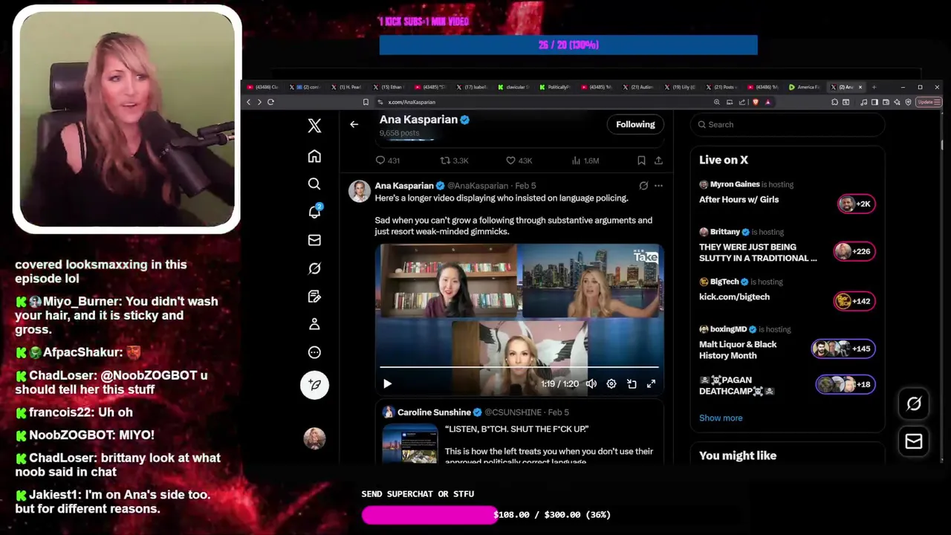The height and width of the screenshot is (535, 951).
Task: Open Notifications bell with badge
Action: pos(314,212)
